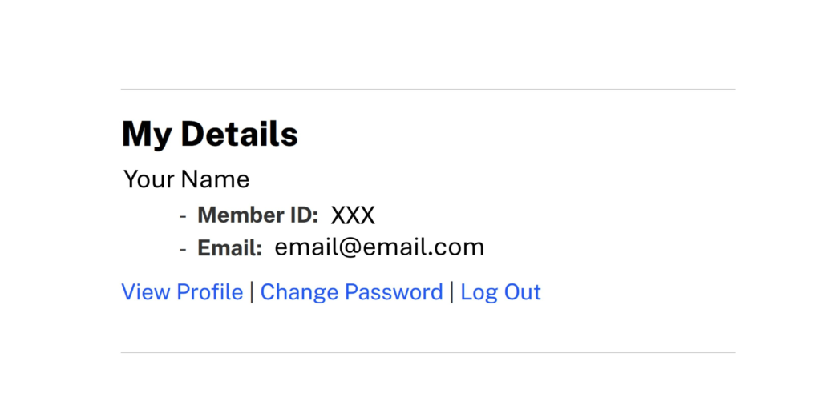Click the word Password in Change Password
821x410 pixels.
[x=394, y=292]
